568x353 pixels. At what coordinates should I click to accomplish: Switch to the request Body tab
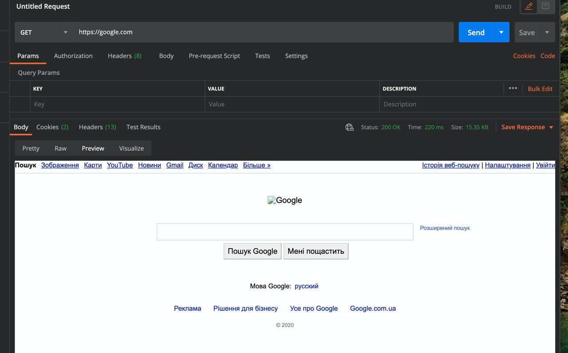pyautogui.click(x=166, y=56)
